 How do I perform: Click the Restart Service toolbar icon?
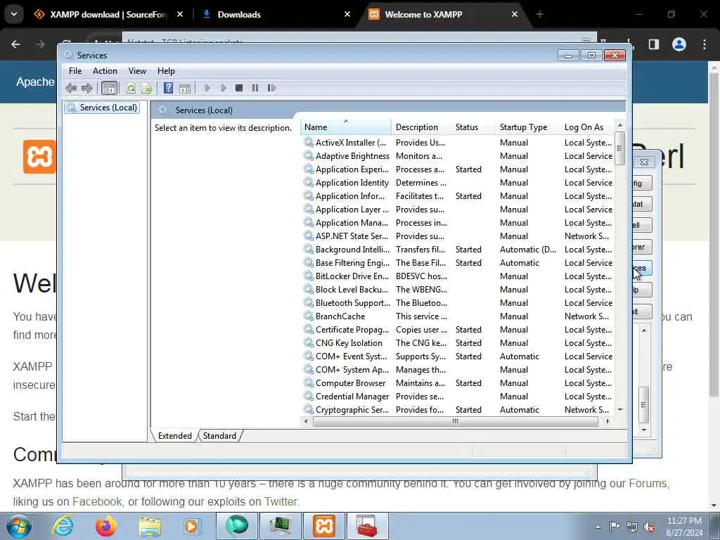click(271, 88)
